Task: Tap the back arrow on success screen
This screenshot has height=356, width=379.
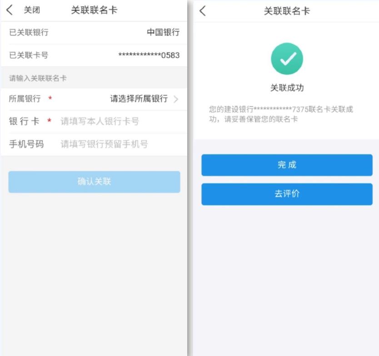Action: [x=203, y=11]
